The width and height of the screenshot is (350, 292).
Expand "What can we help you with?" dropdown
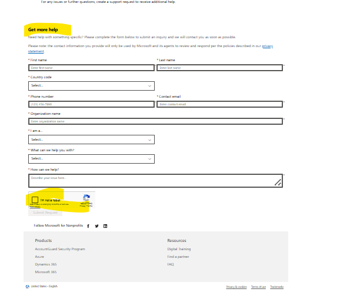click(x=91, y=159)
